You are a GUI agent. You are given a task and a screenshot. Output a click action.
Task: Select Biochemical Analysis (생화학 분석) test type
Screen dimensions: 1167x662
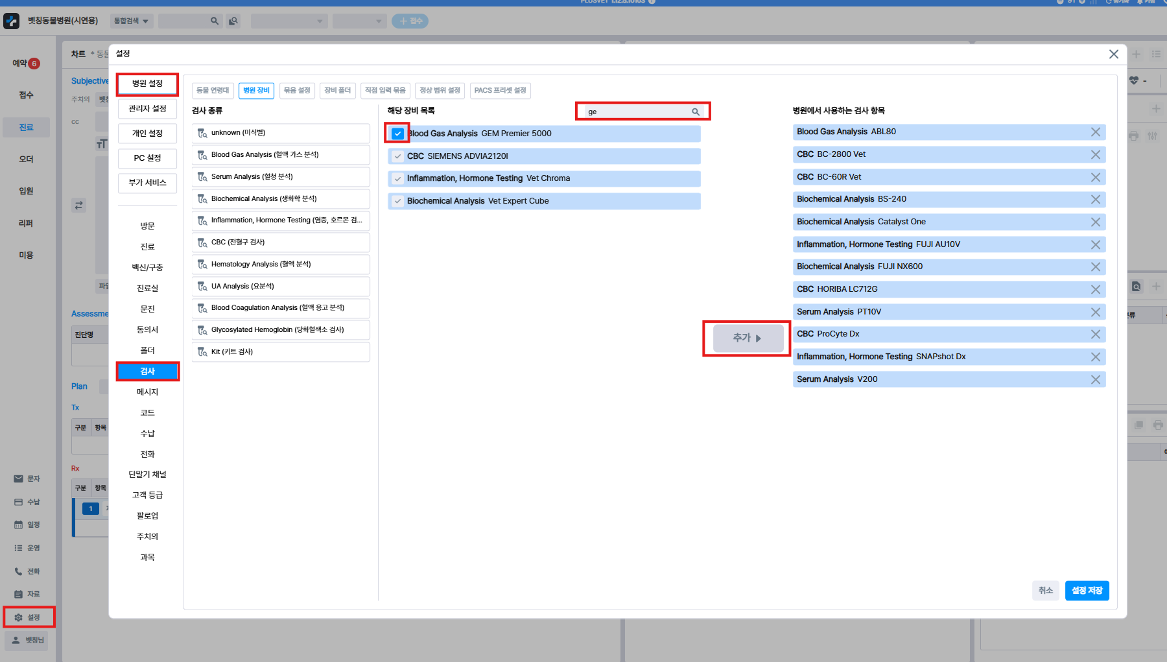coord(281,198)
